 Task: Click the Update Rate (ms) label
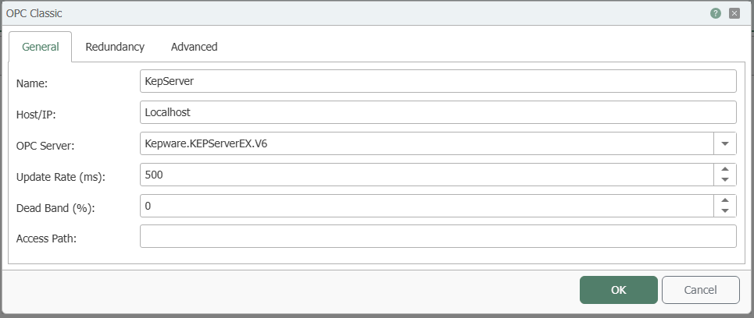pos(61,176)
